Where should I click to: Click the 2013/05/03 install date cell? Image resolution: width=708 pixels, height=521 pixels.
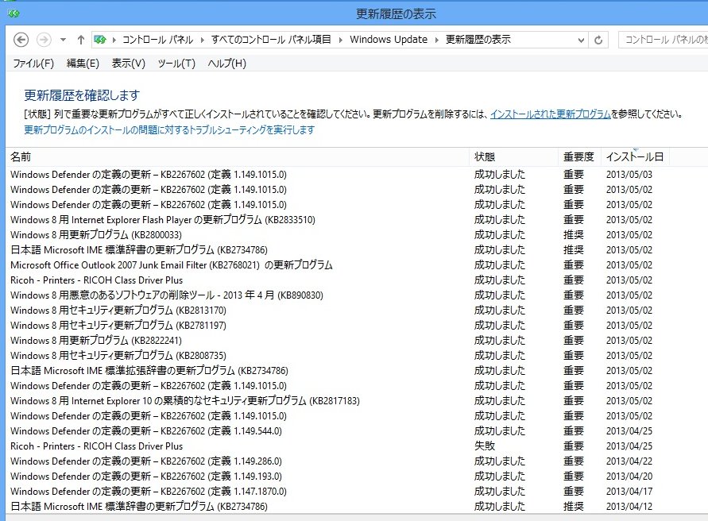pos(629,175)
